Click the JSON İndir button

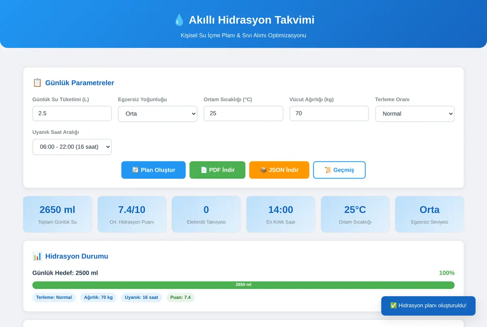(x=279, y=170)
